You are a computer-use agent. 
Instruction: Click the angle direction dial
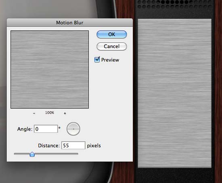pos(73,129)
